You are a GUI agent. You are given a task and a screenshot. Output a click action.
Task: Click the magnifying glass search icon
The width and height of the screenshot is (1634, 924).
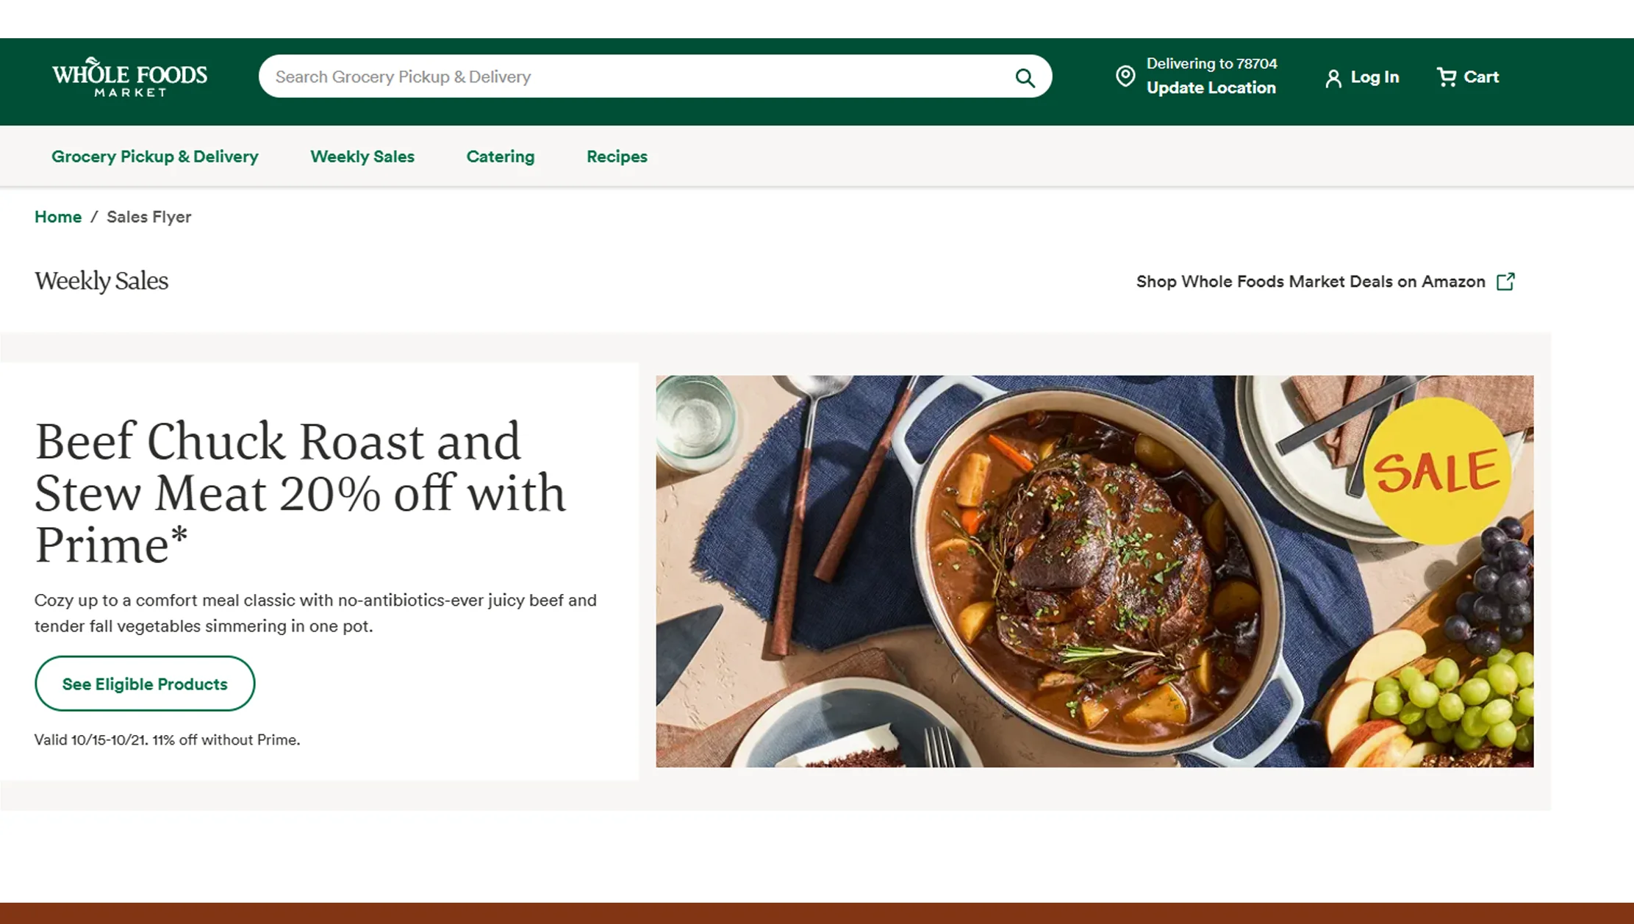click(1025, 77)
